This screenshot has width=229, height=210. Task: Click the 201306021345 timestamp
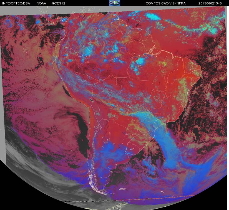coord(210,3)
